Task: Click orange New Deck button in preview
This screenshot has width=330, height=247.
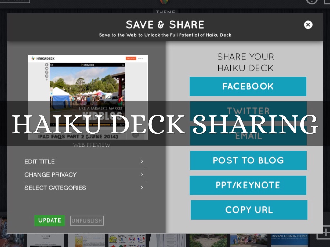Action: point(131,59)
